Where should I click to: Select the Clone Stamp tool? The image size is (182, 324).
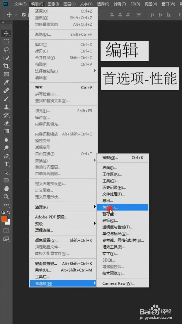coord(6,107)
